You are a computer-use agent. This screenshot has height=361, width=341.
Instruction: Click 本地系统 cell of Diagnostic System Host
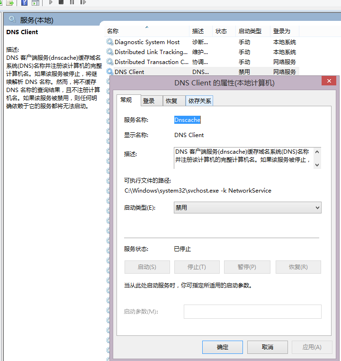[285, 42]
